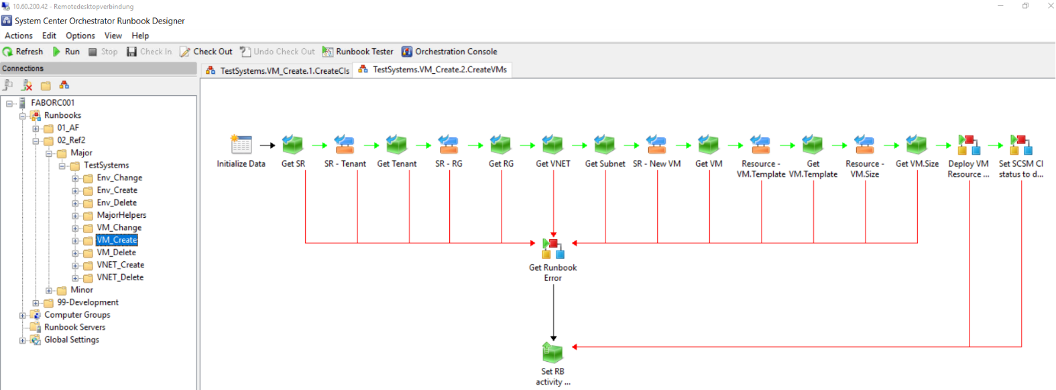Select the Env_Create folder

click(117, 190)
